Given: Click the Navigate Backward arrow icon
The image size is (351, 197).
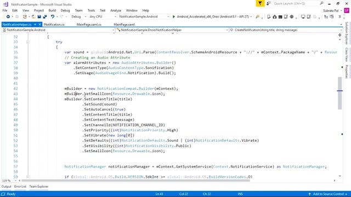Looking at the screenshot, I should pos(8,17).
